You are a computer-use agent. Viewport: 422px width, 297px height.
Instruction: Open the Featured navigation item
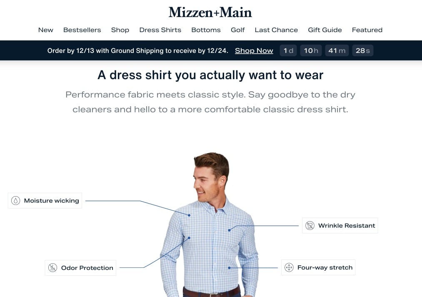click(x=367, y=30)
